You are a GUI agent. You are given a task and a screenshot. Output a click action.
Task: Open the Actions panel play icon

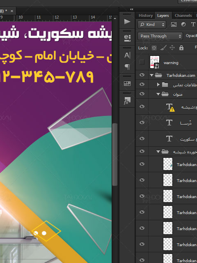click(x=127, y=22)
